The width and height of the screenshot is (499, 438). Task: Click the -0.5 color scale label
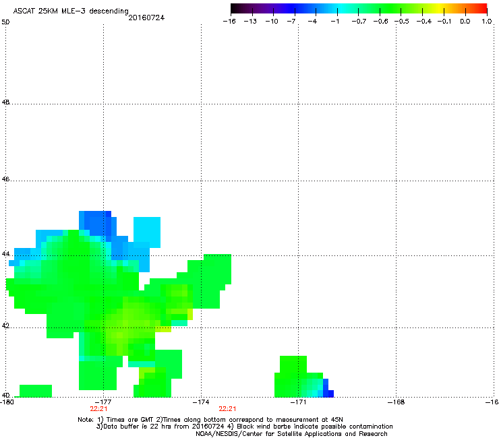(x=402, y=22)
